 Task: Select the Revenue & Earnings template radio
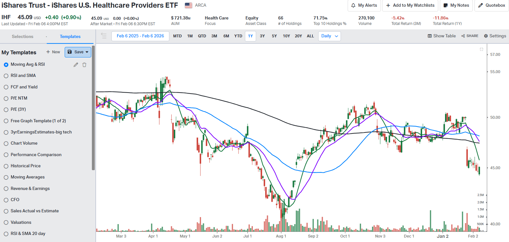(6, 189)
